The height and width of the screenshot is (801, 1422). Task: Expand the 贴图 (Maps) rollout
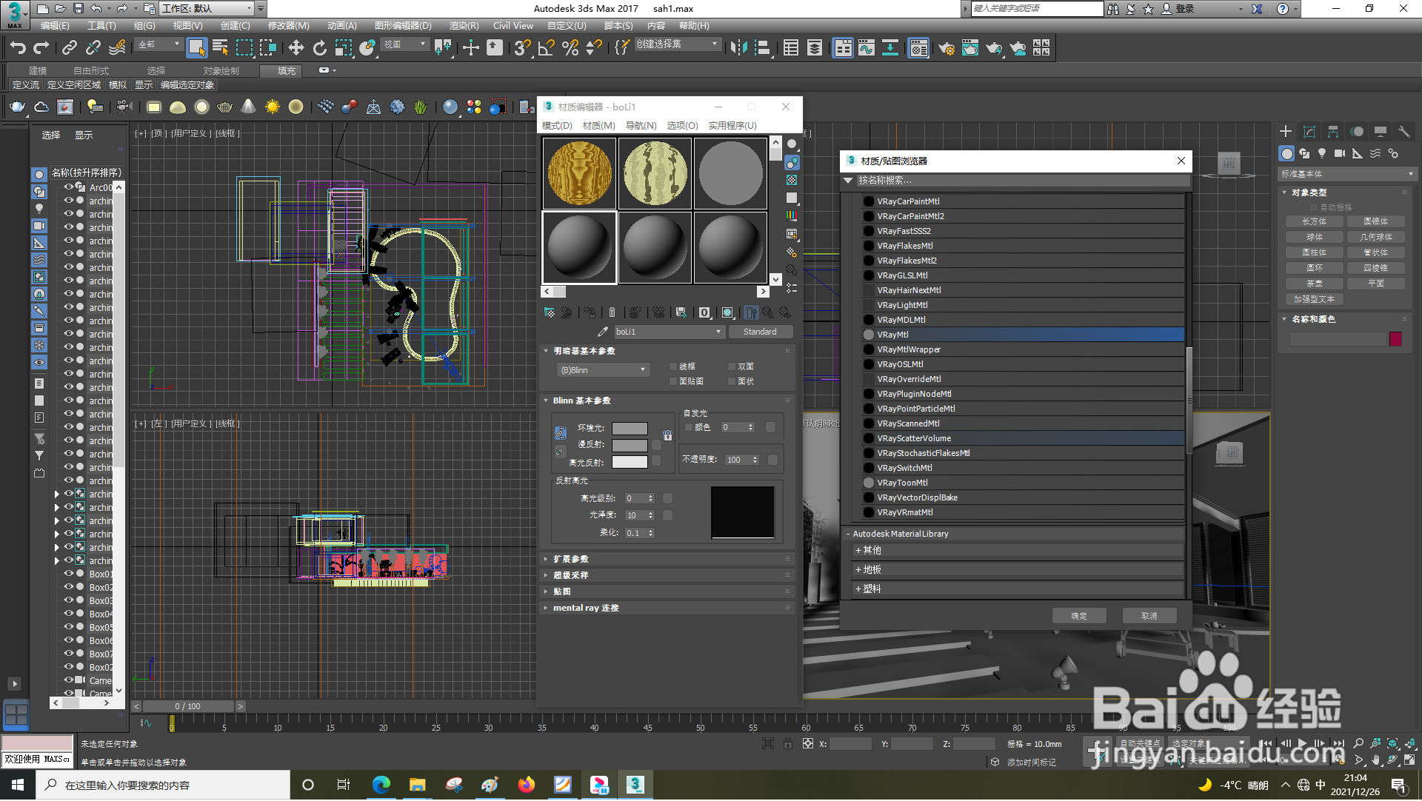pyautogui.click(x=562, y=591)
